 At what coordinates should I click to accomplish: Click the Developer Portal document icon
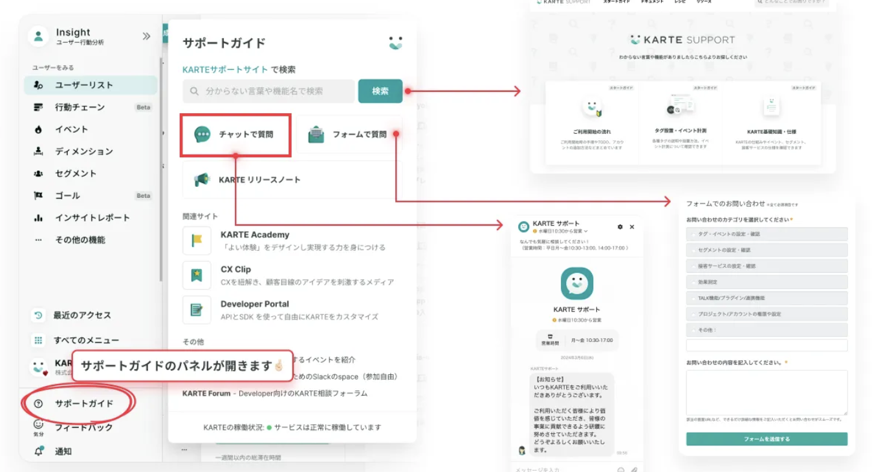click(x=197, y=310)
